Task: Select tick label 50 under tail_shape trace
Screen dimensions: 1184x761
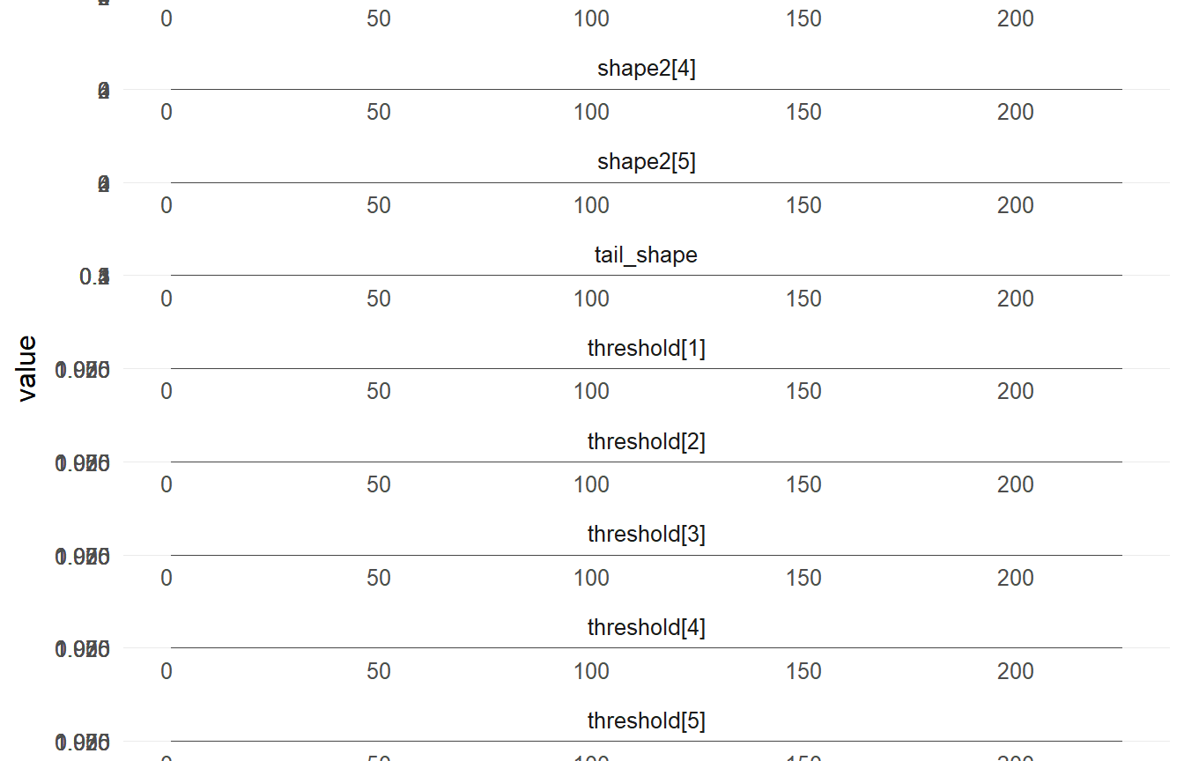Action: [379, 299]
